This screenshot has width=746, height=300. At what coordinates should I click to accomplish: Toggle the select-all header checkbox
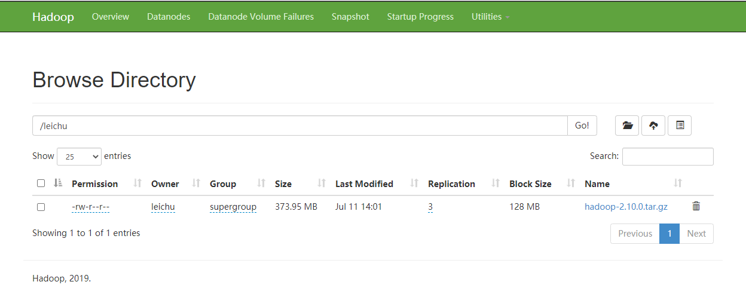pyautogui.click(x=41, y=183)
